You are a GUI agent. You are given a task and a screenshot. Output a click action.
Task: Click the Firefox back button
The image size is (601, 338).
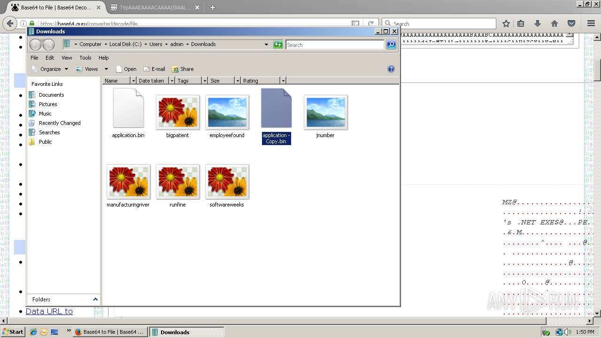9,23
